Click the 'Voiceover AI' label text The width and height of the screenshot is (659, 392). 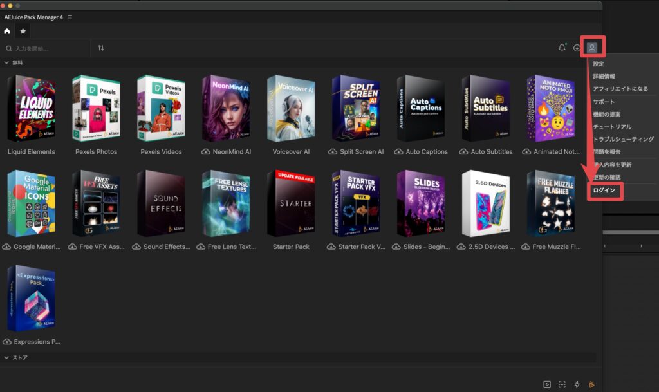(291, 152)
